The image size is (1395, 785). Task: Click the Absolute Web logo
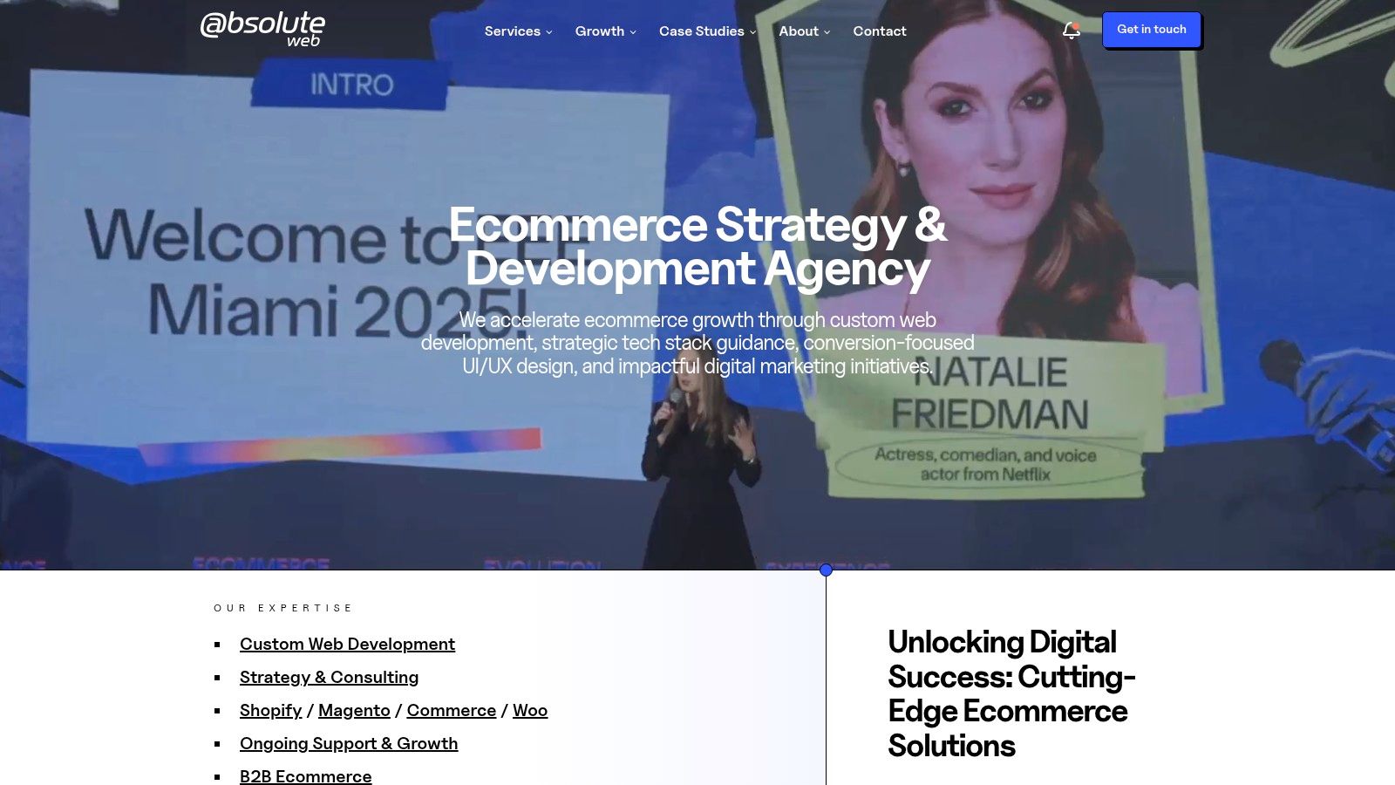(263, 29)
